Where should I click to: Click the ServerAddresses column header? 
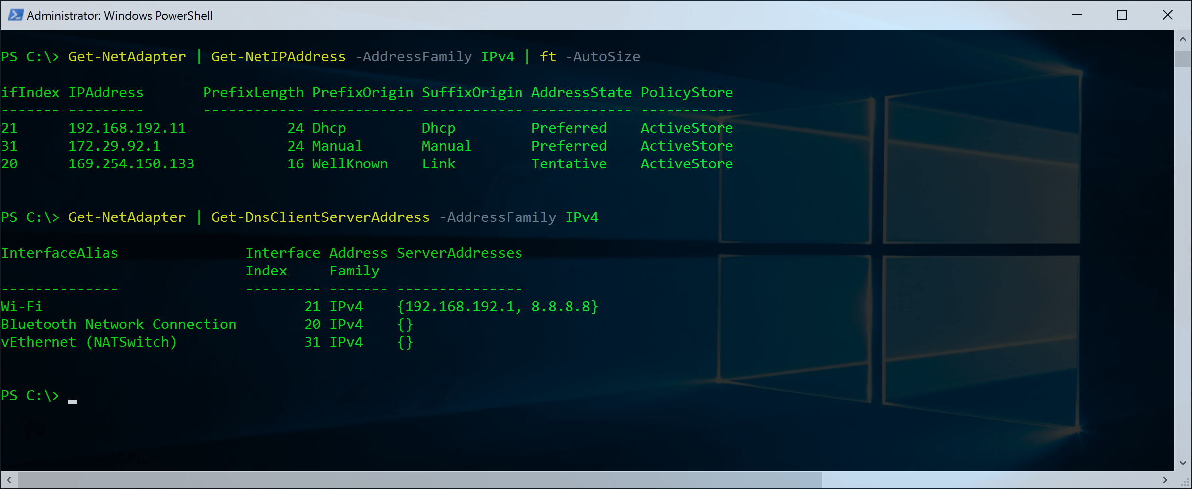click(x=460, y=253)
